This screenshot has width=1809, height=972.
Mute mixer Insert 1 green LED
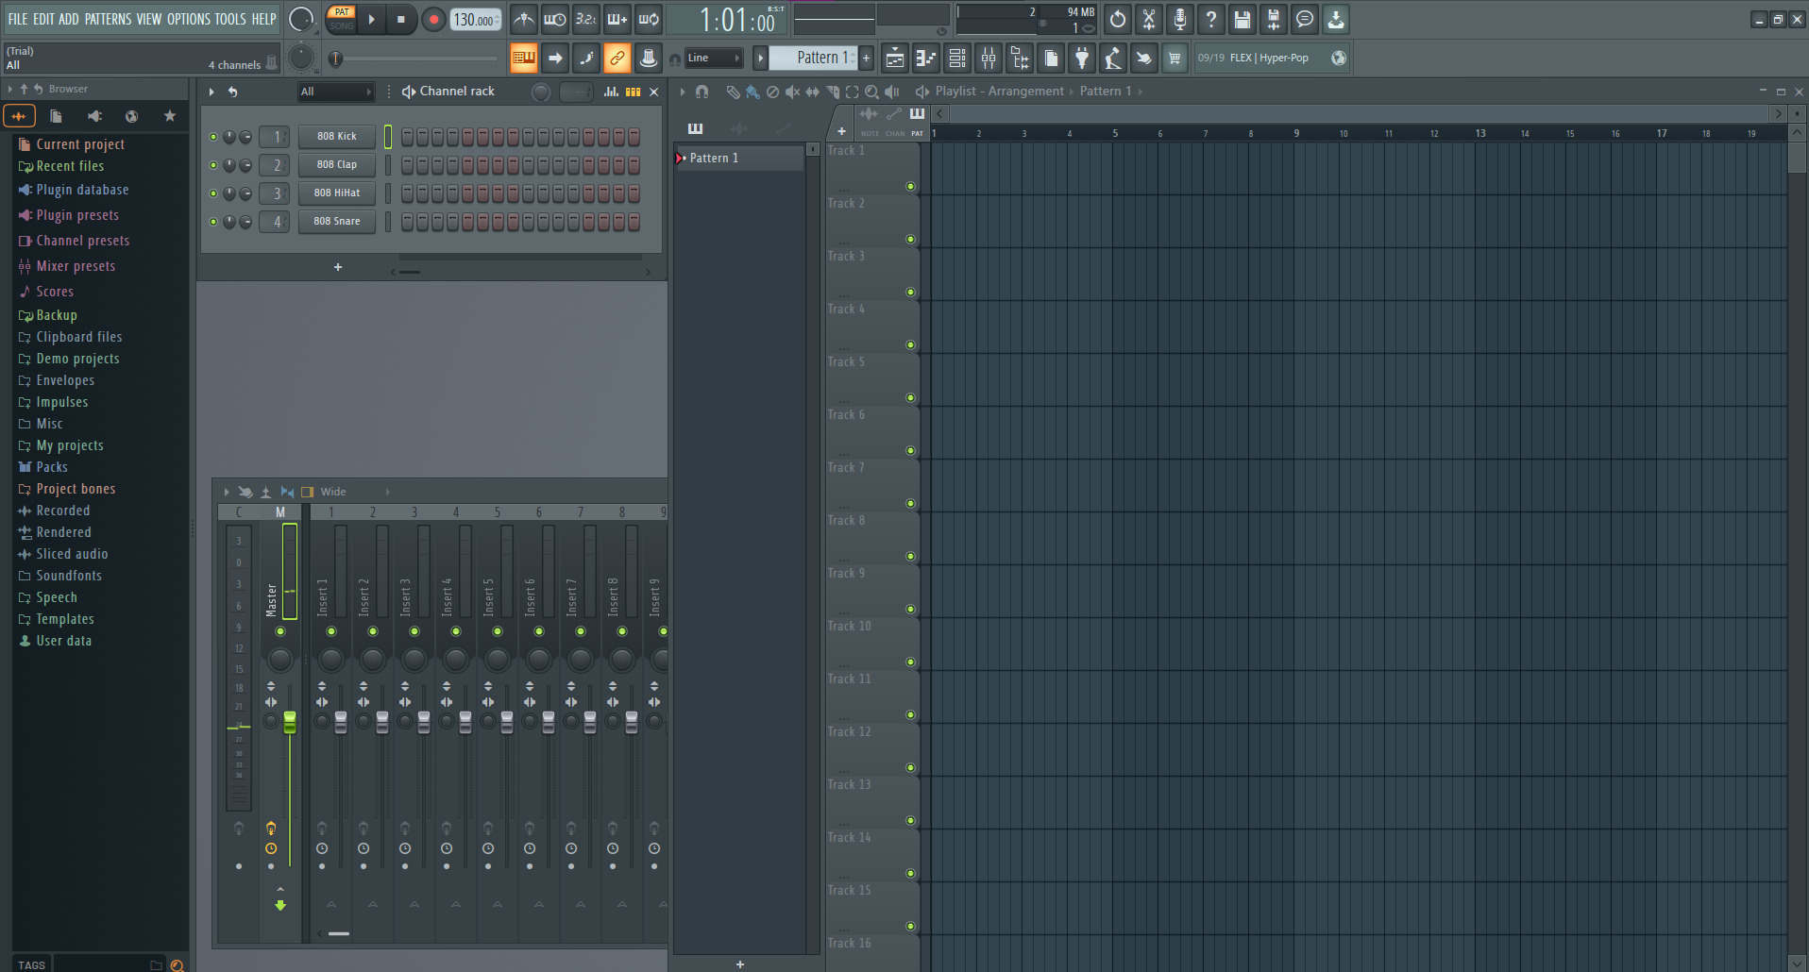(331, 631)
